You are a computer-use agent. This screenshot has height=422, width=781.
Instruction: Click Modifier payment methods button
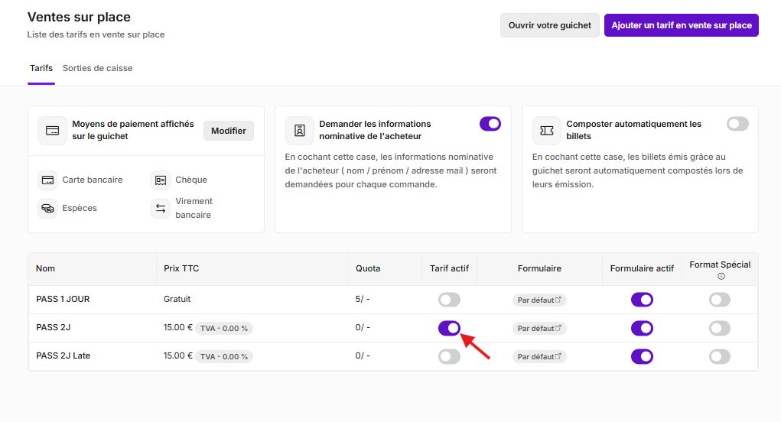pyautogui.click(x=229, y=131)
